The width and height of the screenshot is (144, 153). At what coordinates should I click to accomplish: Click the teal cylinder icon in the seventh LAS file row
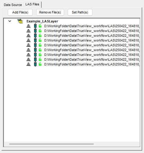35,55
